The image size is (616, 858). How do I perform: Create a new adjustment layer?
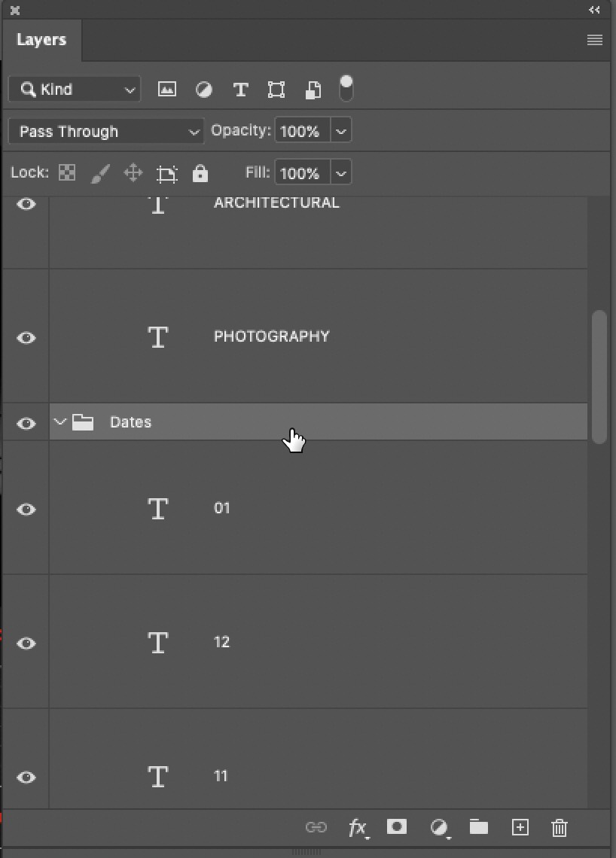[x=439, y=827]
